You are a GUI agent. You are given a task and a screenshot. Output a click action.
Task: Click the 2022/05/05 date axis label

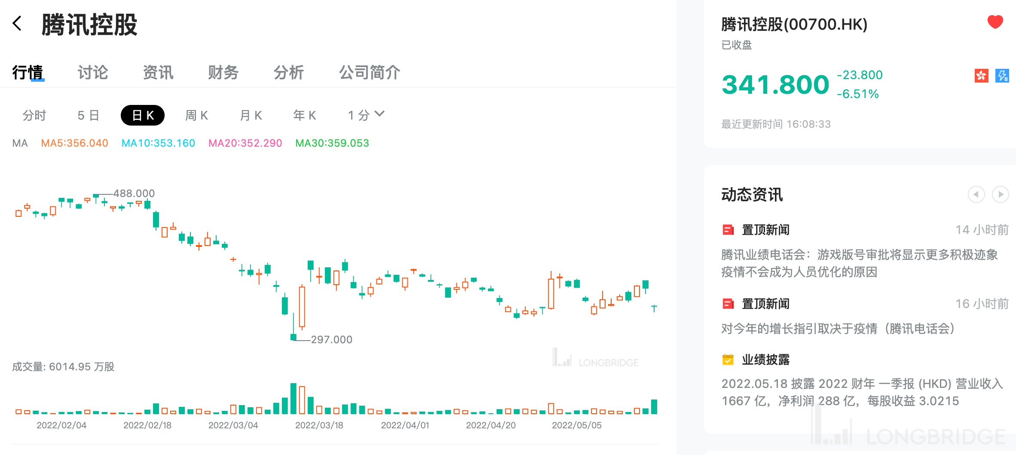coord(577,425)
